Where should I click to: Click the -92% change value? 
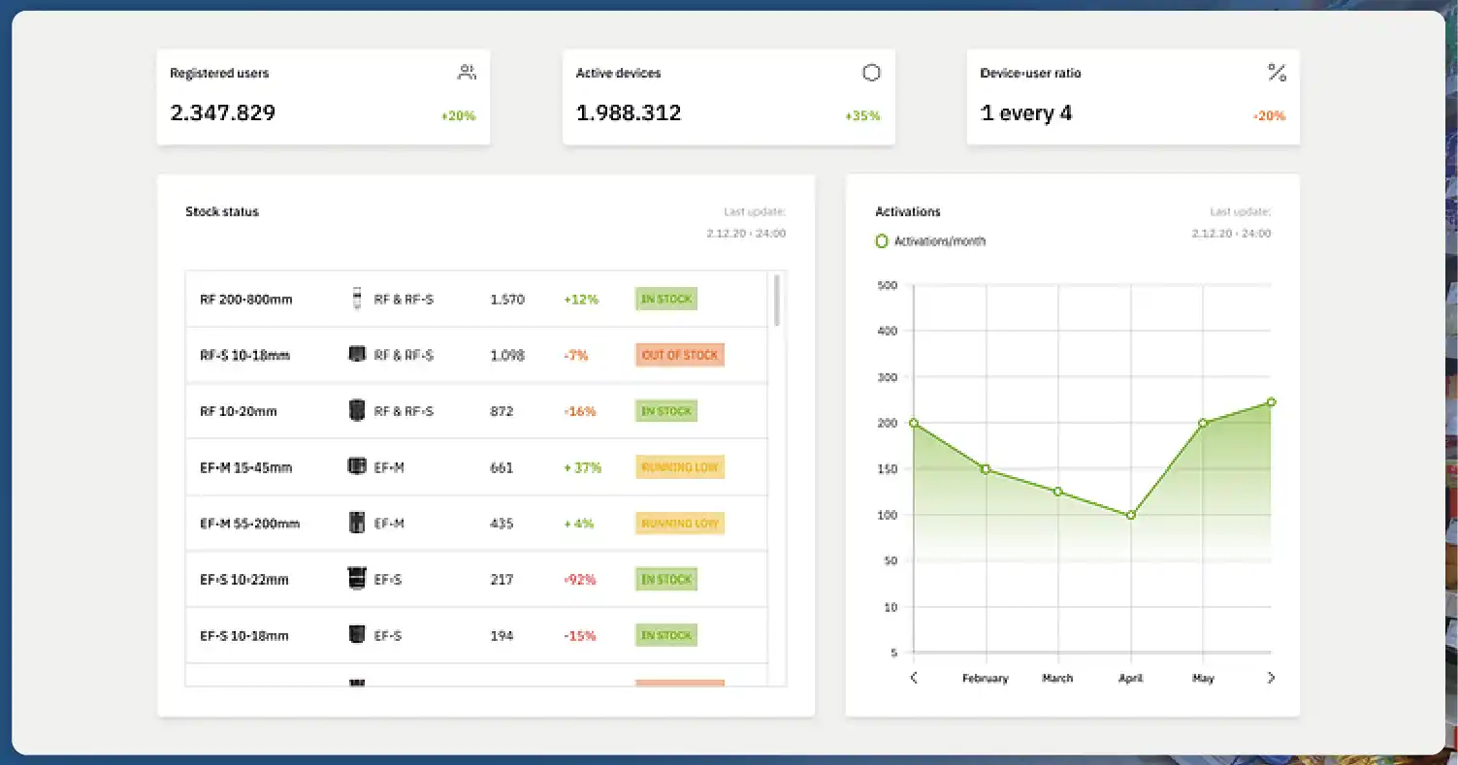click(580, 580)
